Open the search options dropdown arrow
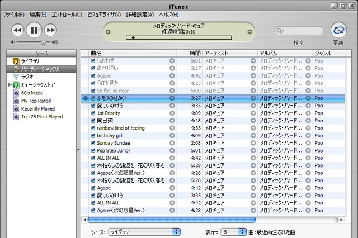 tap(283, 31)
